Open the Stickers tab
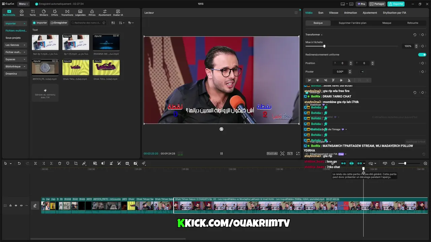This screenshot has width=431, height=242. point(44,13)
